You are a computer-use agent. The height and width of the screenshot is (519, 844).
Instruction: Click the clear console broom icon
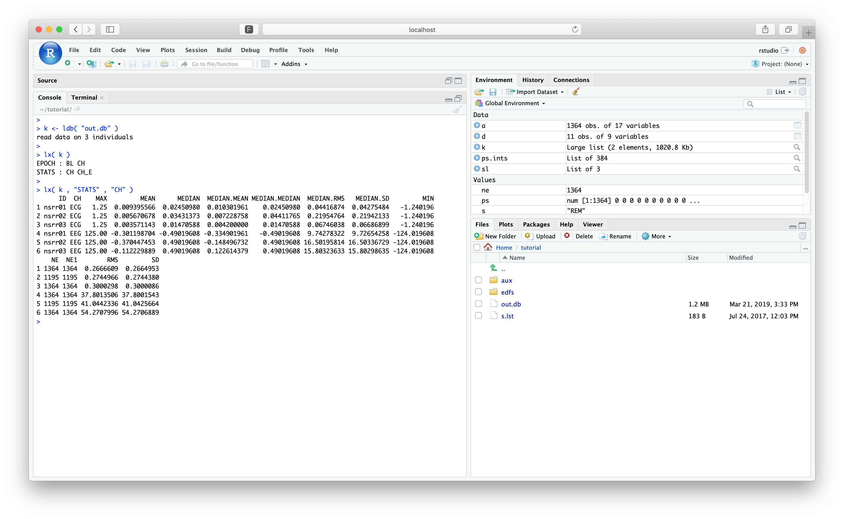457,109
